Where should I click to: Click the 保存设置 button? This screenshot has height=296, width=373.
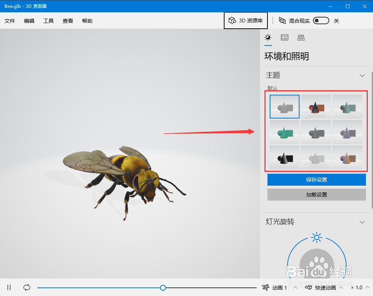(x=316, y=180)
